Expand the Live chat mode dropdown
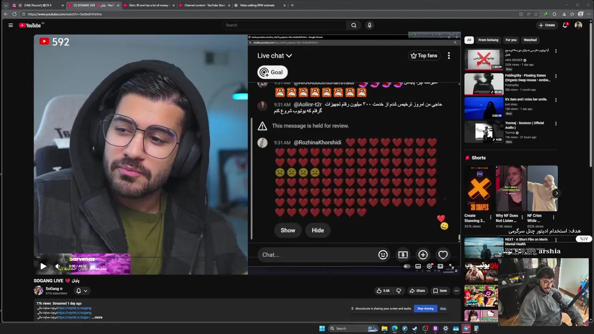The image size is (594, 334). pos(275,56)
